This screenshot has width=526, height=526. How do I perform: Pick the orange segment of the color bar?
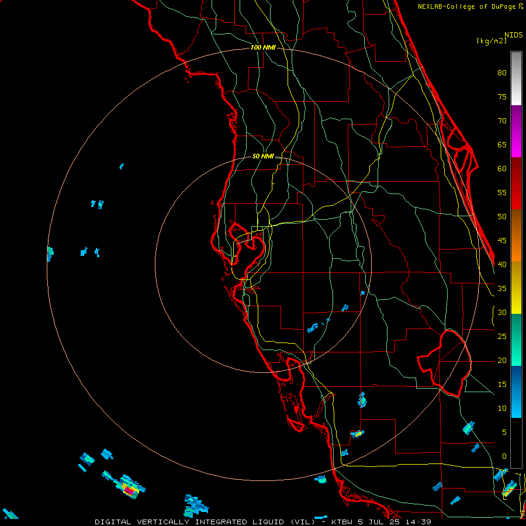(x=516, y=248)
